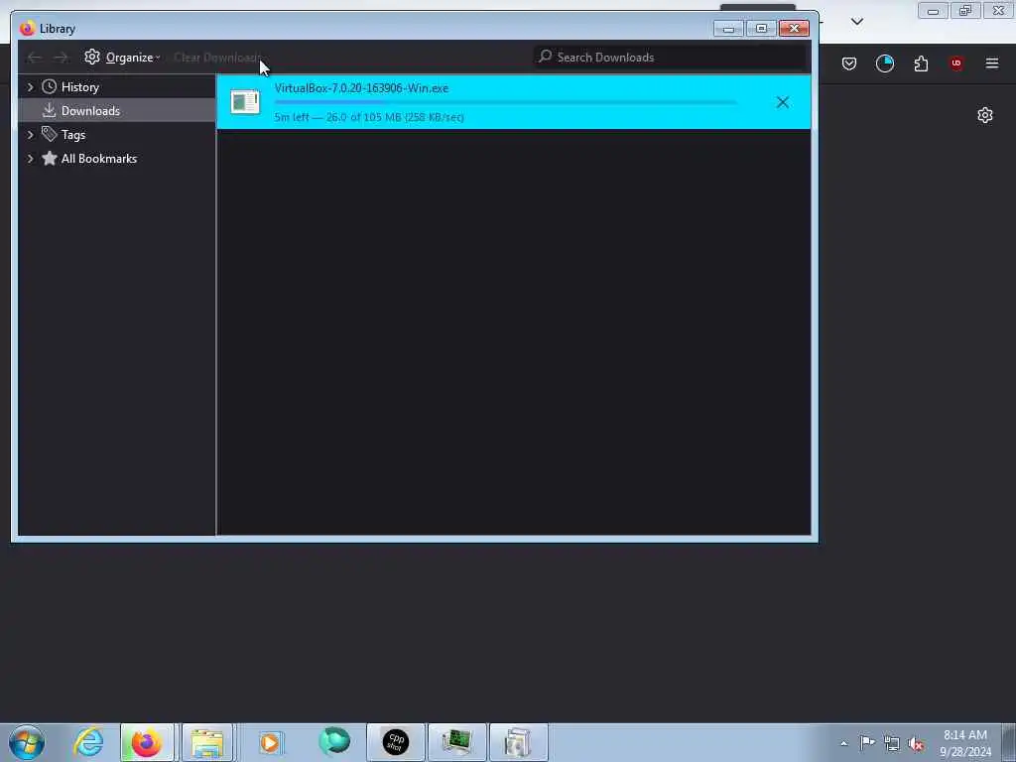
Task: Expand the All Bookmarks tree item
Action: pos(30,159)
